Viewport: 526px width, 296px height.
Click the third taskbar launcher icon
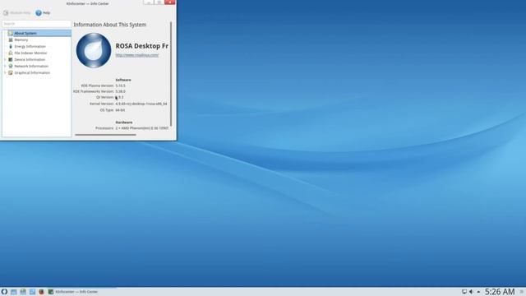tap(23, 292)
